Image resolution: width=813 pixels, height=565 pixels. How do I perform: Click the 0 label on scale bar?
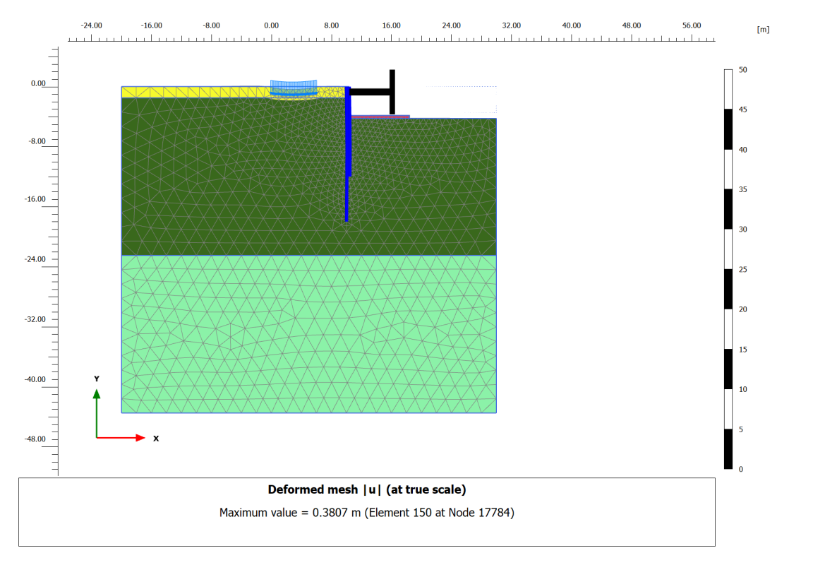[740, 470]
